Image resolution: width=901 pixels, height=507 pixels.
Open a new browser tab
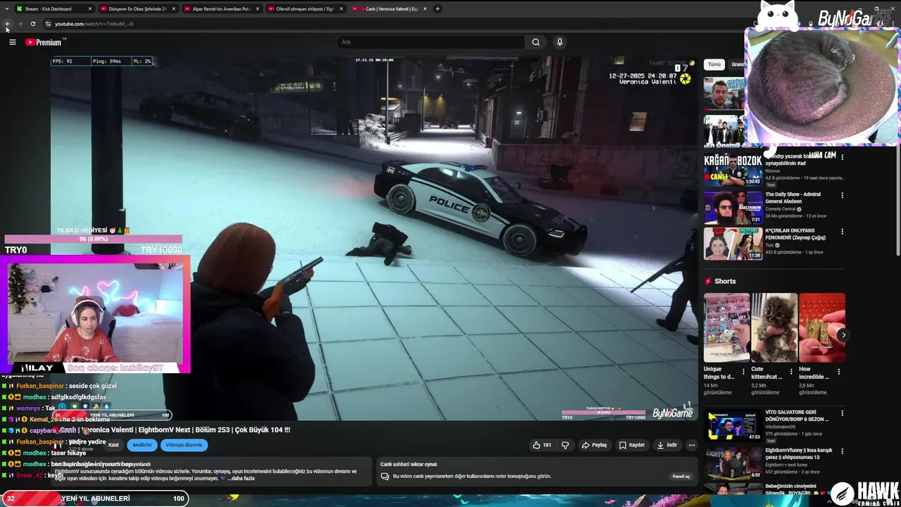pyautogui.click(x=438, y=8)
